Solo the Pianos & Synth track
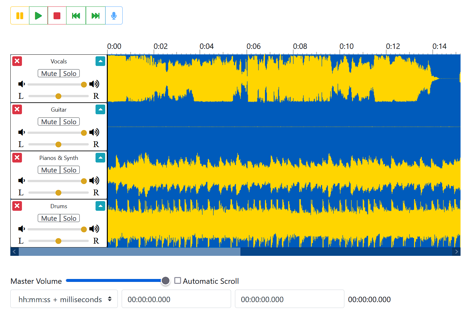 click(x=70, y=170)
